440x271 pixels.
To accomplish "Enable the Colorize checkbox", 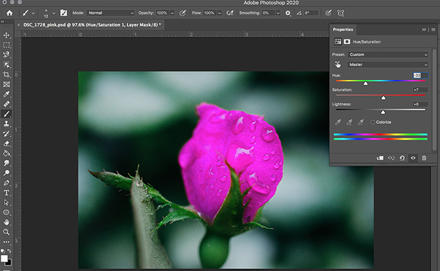I will 372,122.
